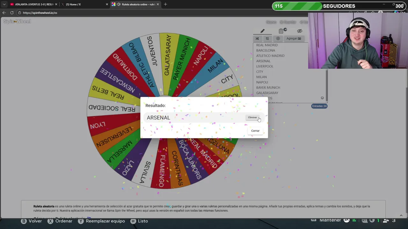The height and width of the screenshot is (229, 408).
Task: Mute the Ruleta tab audio icon
Action: click(119, 4)
